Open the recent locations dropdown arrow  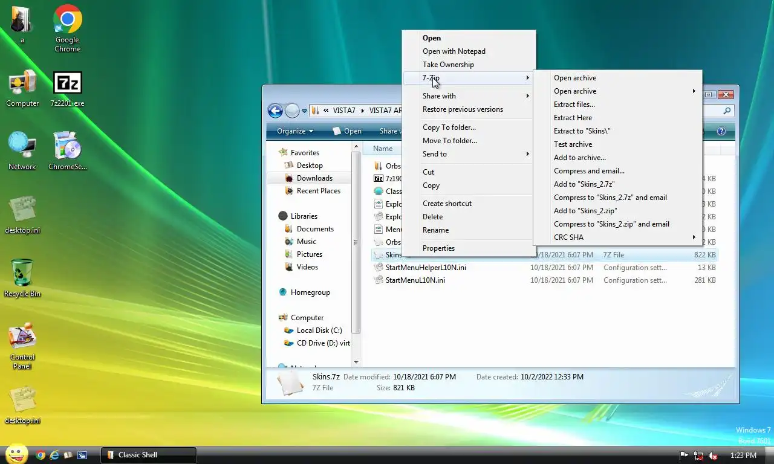[304, 111]
